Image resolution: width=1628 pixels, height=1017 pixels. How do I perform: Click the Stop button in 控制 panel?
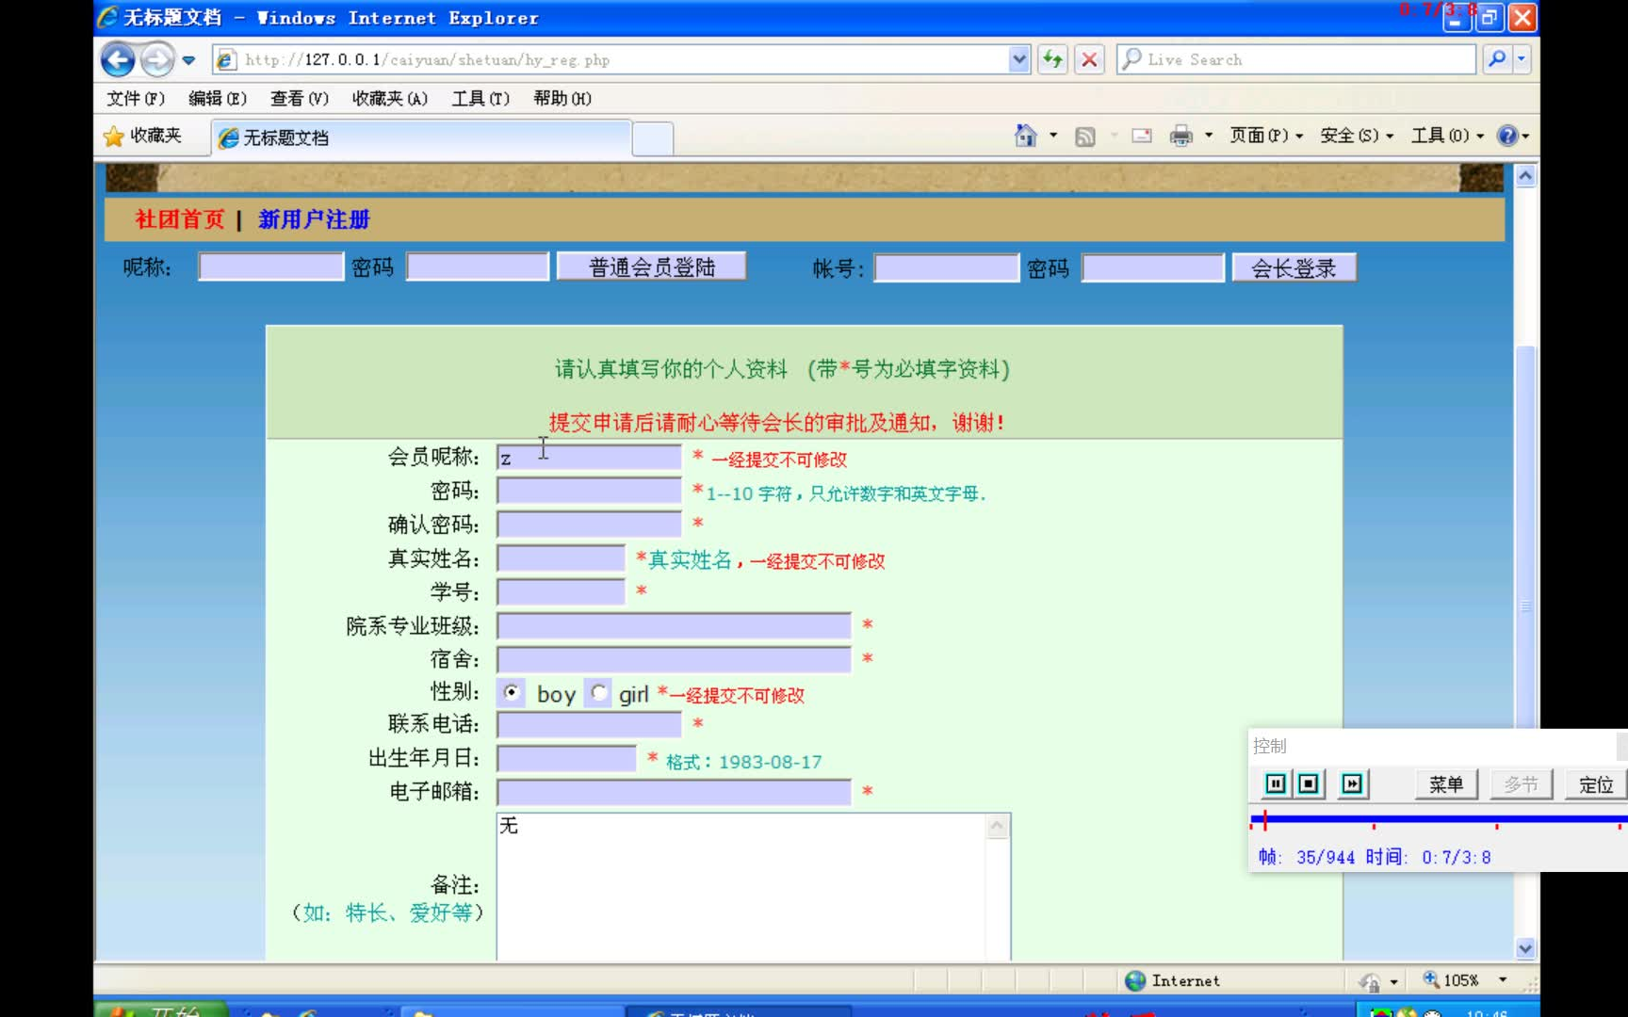(x=1309, y=783)
